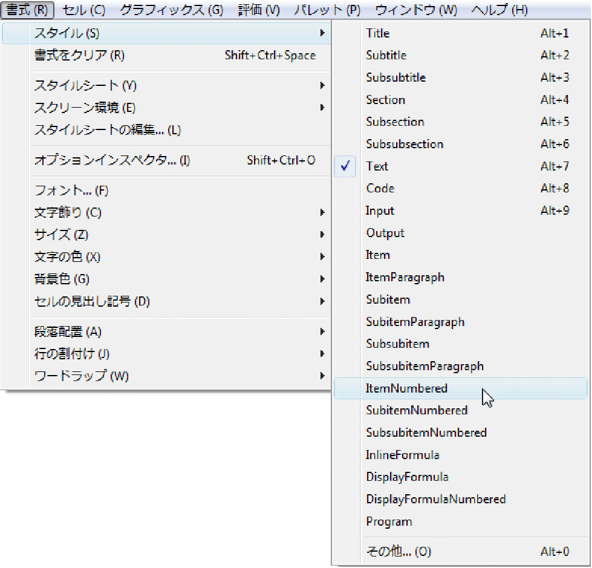The height and width of the screenshot is (568, 592).
Task: Apply the ItemNumbered style
Action: pos(461,388)
